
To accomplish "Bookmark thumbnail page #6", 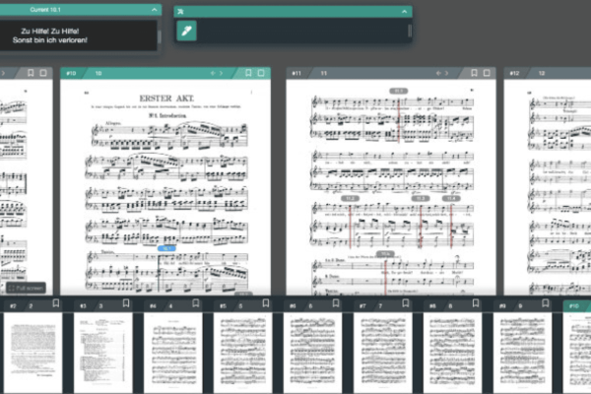I will click(336, 303).
